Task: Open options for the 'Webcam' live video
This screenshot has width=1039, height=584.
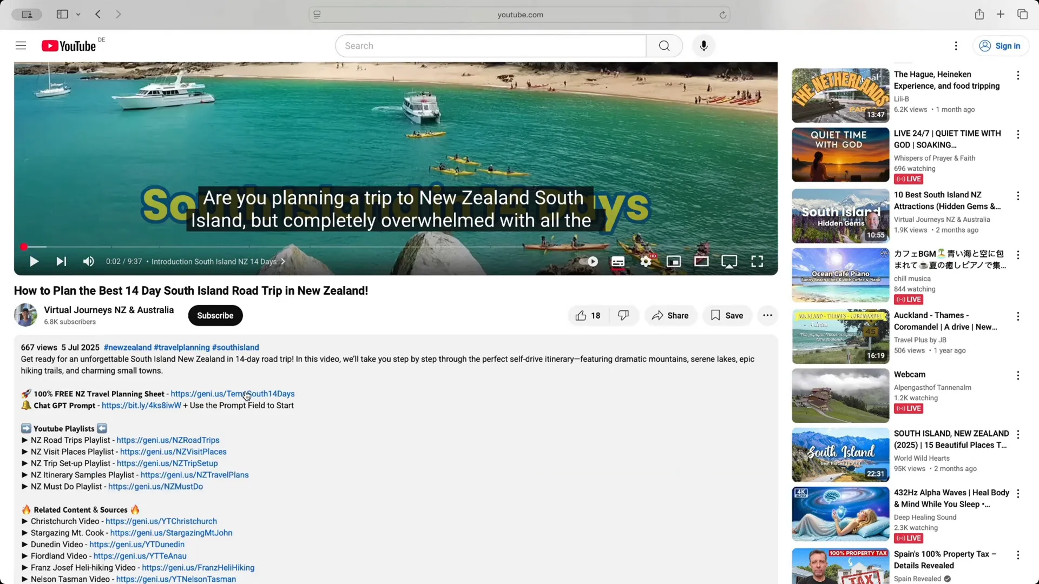Action: [1018, 375]
